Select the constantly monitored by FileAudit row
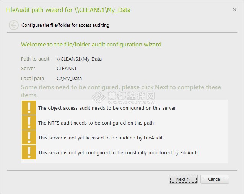Screen dimensions: 244x194 [x=125, y=152]
